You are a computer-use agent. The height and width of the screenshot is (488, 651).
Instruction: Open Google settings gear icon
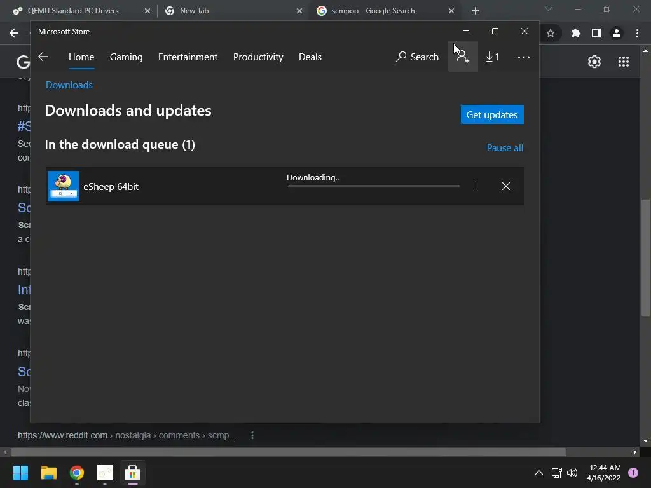click(x=594, y=62)
